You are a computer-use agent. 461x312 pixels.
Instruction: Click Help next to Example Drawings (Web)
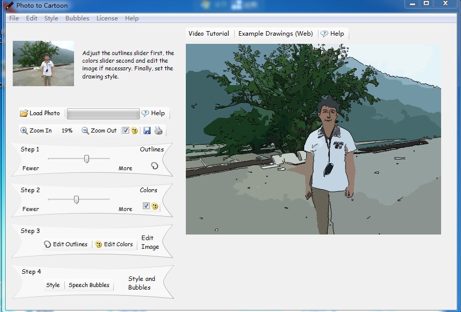pyautogui.click(x=332, y=34)
